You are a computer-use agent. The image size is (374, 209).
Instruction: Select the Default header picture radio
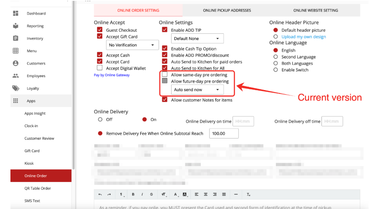coord(275,30)
